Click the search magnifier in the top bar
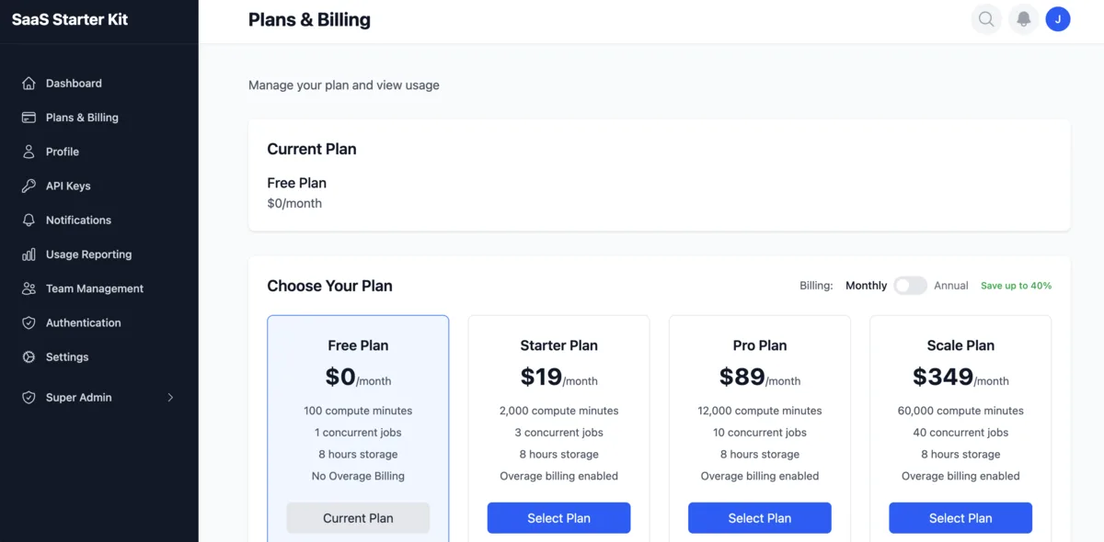Viewport: 1104px width, 542px height. [986, 18]
